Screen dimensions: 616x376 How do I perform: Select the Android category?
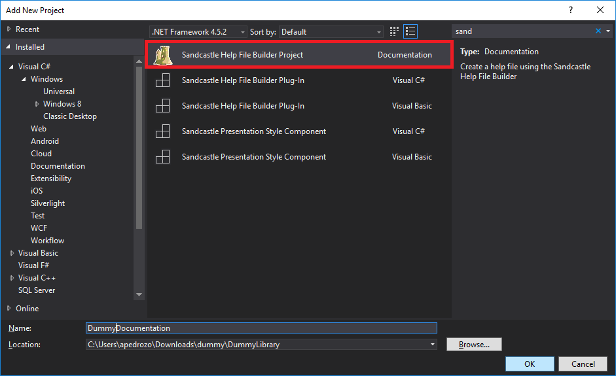pyautogui.click(x=45, y=141)
